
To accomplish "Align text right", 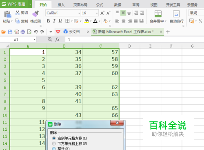I will click(130, 21).
